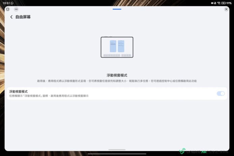Click the 自由屏幕 page title
This screenshot has width=234, height=156.
pos(23,17)
